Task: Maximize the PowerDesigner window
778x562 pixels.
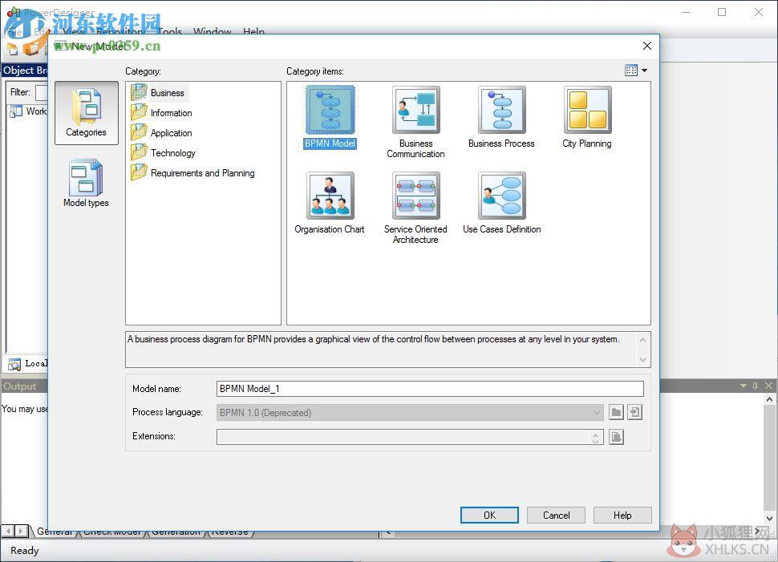Action: [722, 12]
